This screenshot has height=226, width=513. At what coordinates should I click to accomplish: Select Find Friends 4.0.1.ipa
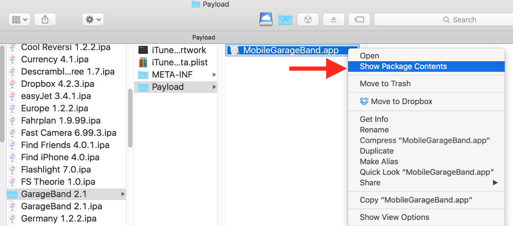click(66, 145)
